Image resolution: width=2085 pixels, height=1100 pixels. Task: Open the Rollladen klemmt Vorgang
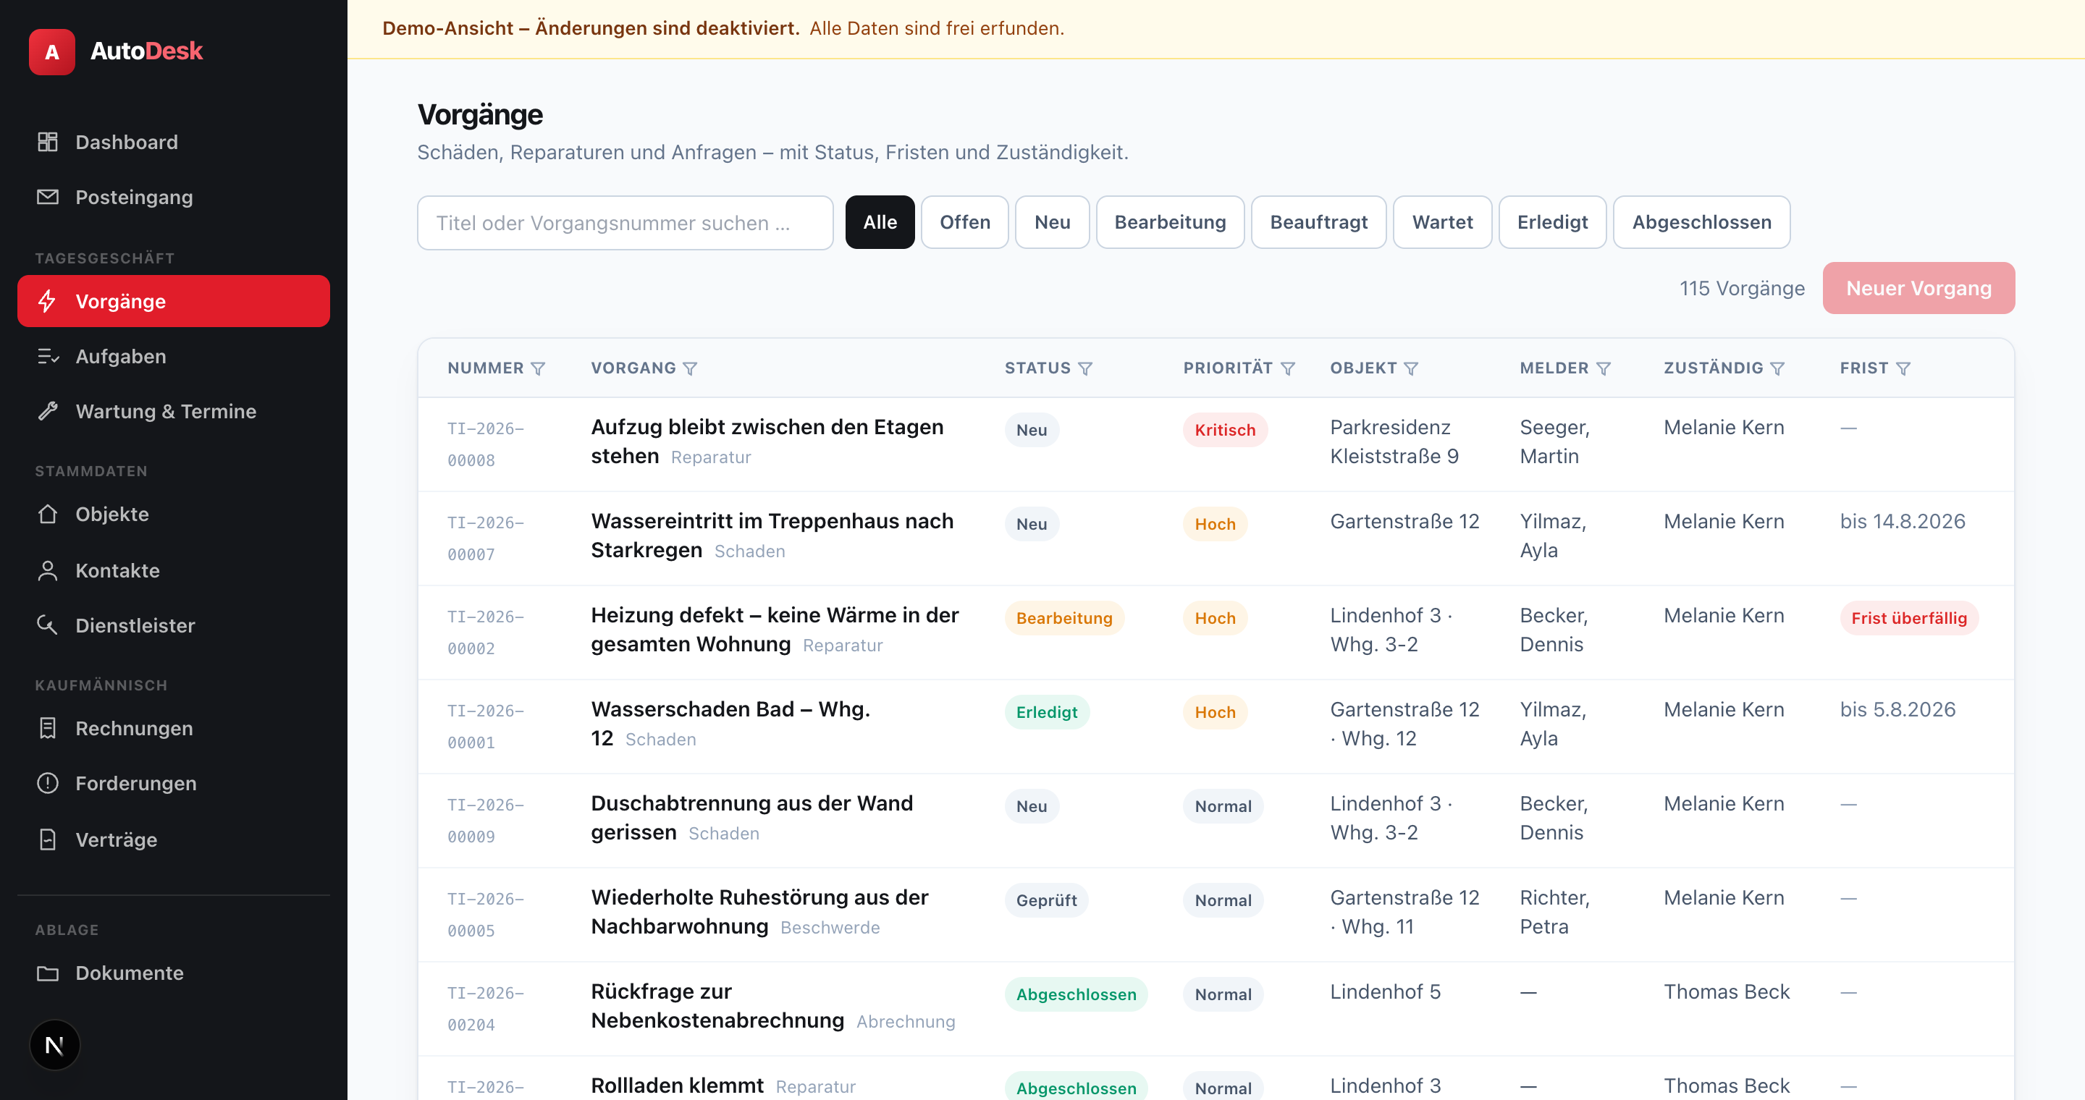point(677,1085)
